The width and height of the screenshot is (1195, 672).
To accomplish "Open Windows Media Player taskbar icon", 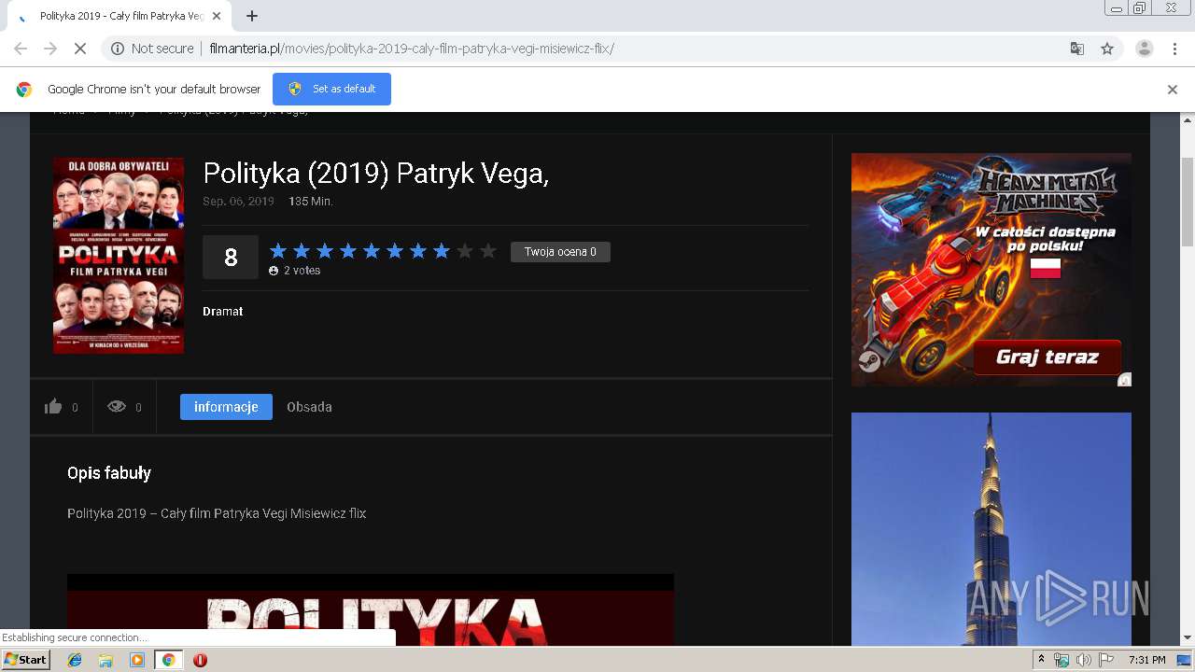I will 137,660.
